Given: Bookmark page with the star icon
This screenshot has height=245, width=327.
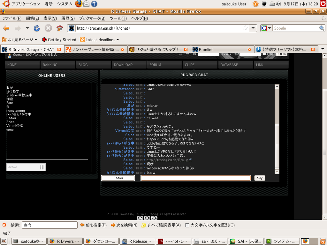Looking at the screenshot, I should [x=245, y=28].
